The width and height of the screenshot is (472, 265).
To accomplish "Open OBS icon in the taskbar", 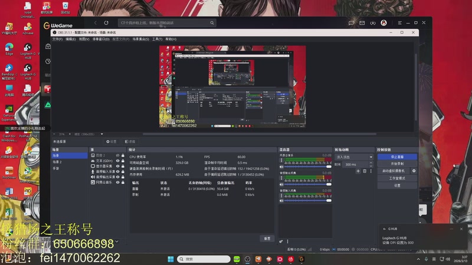I will tap(247, 259).
